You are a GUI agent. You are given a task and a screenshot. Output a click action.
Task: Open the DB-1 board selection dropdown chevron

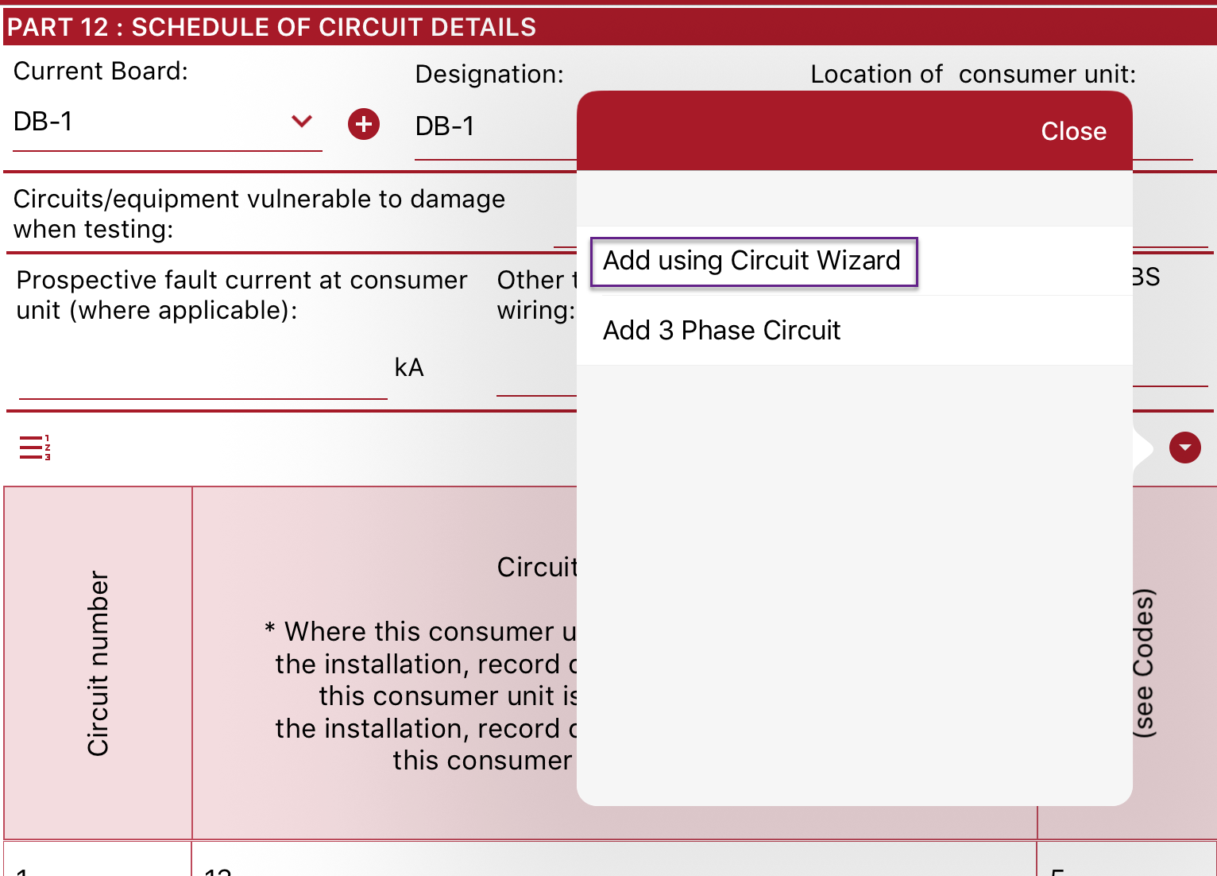pos(301,122)
